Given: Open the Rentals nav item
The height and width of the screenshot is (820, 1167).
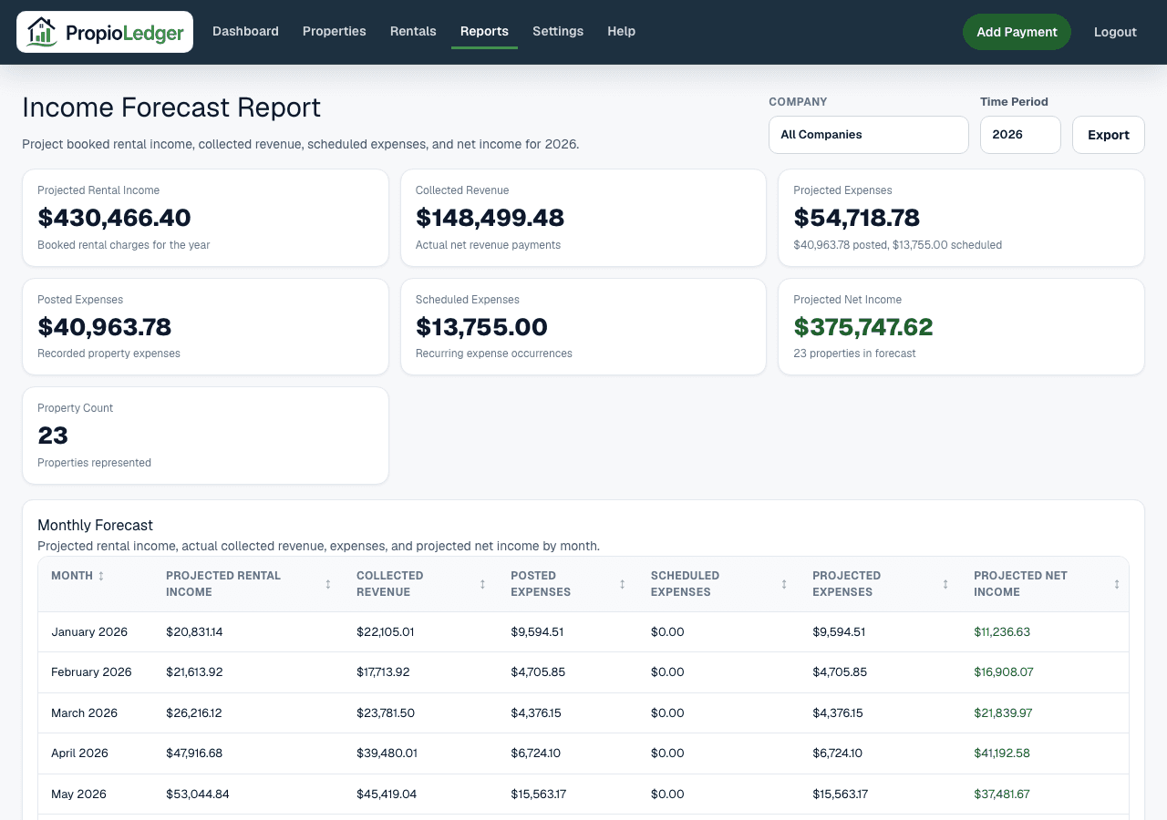Looking at the screenshot, I should click(413, 31).
